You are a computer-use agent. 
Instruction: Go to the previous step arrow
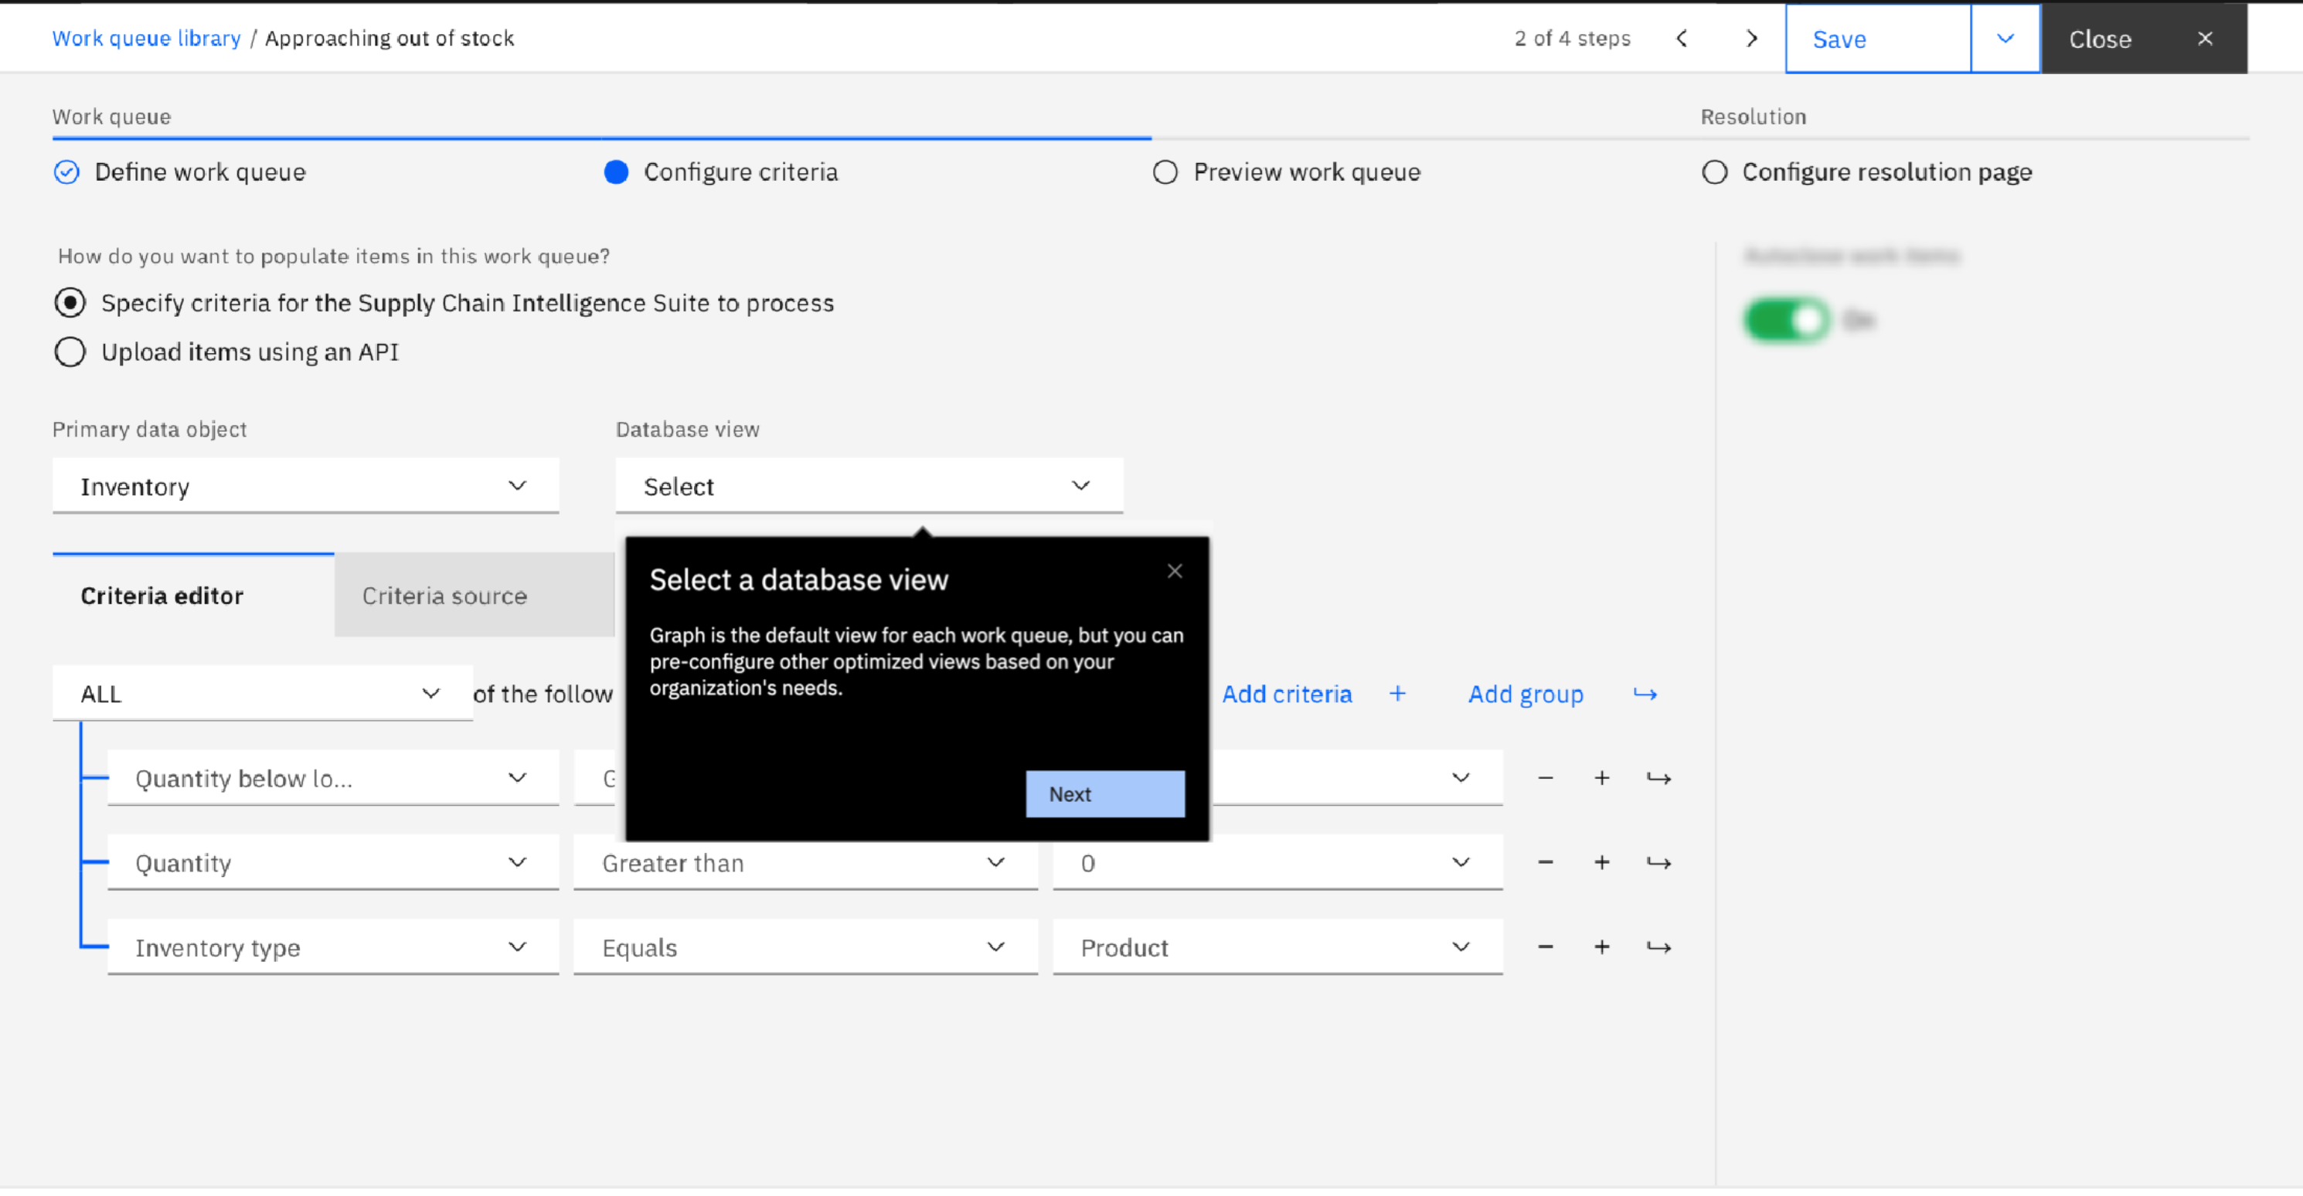1682,39
